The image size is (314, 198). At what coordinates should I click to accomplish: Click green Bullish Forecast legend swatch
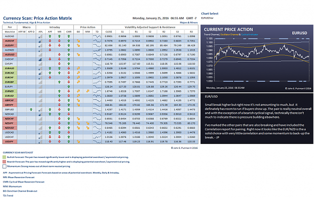pos(5,157)
